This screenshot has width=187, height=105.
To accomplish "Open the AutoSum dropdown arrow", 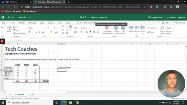I will pyautogui.click(x=158, y=28).
